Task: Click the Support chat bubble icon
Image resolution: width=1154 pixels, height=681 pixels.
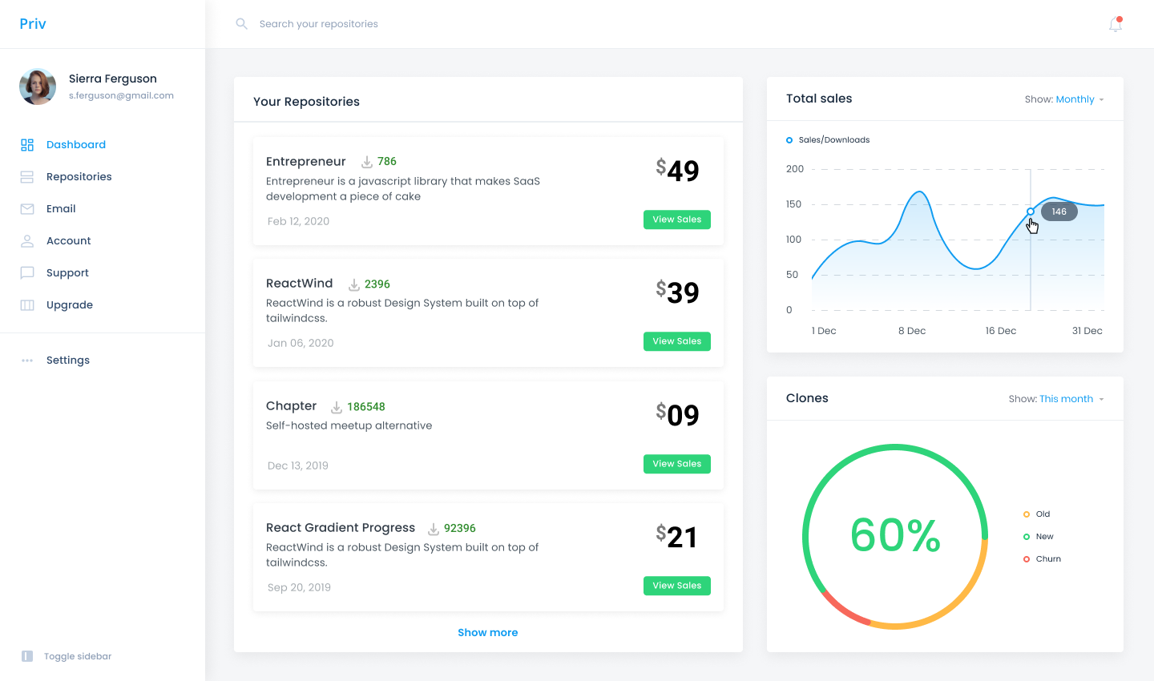Action: (x=27, y=273)
